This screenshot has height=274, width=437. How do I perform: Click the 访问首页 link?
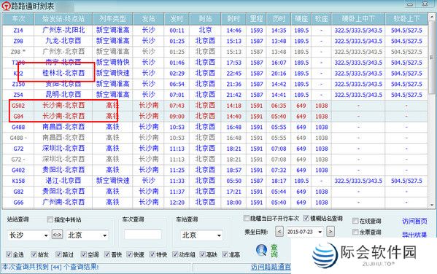coord(414,221)
